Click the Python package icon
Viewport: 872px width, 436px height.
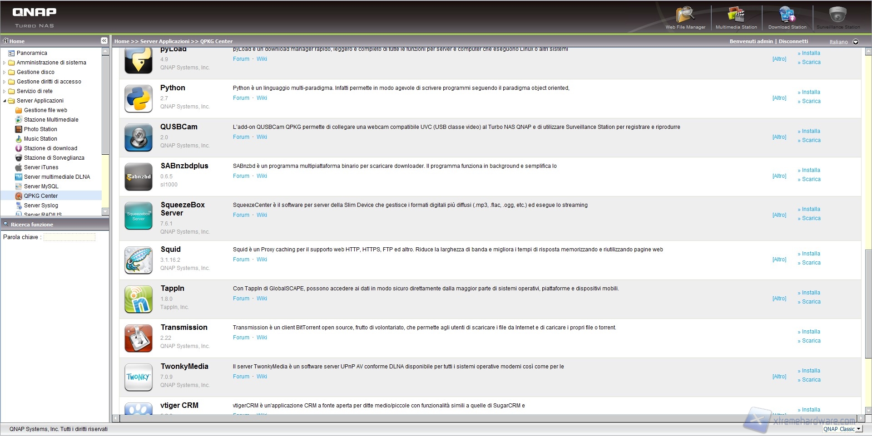[139, 99]
